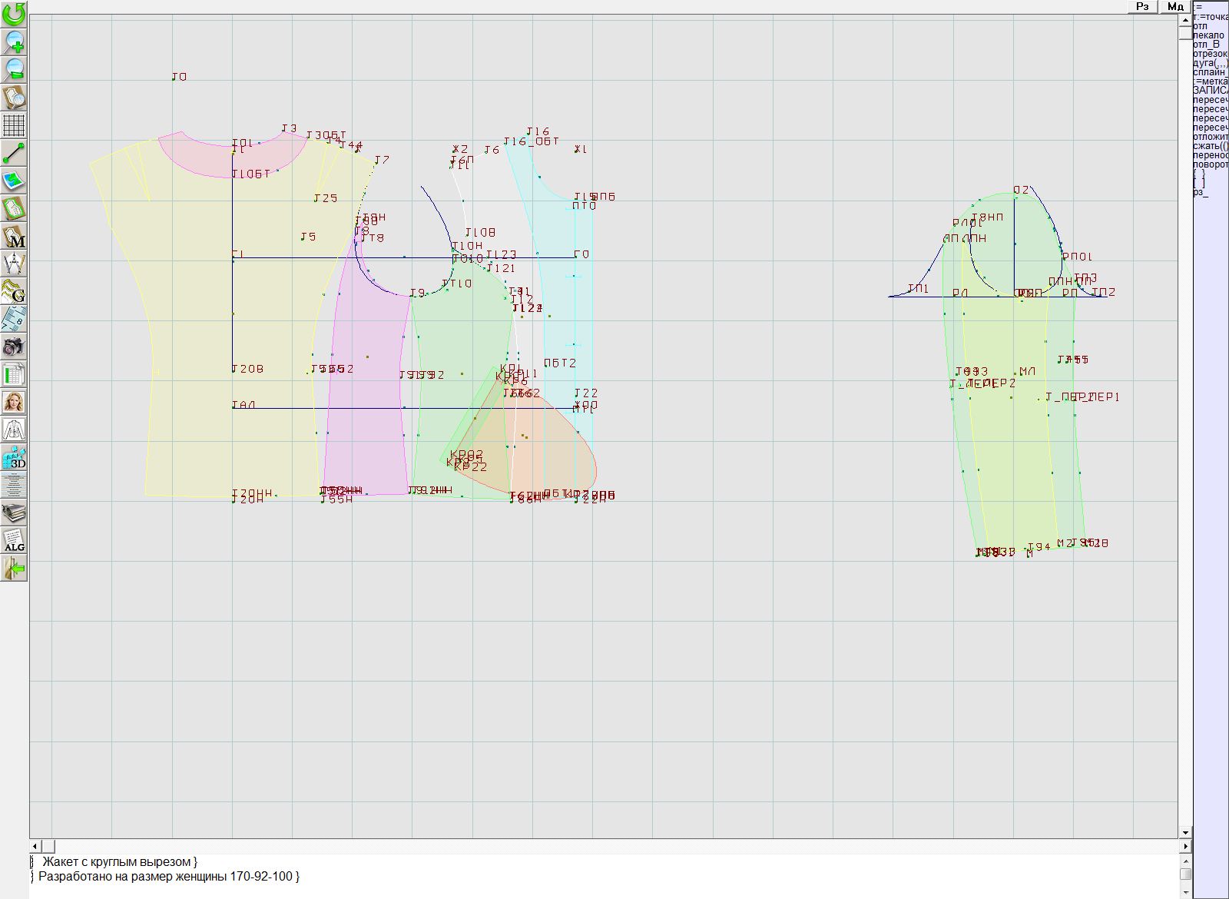The height and width of the screenshot is (899, 1229).
Task: Click the exit door icon
Action: tap(14, 569)
